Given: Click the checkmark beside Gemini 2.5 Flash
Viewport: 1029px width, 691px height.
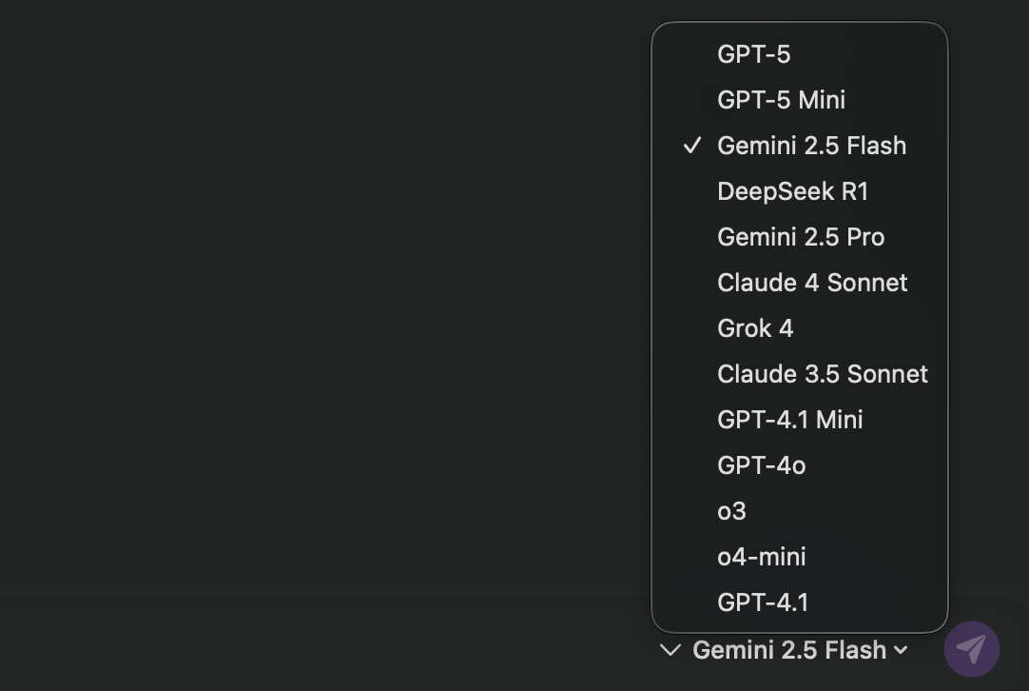Looking at the screenshot, I should coord(692,146).
